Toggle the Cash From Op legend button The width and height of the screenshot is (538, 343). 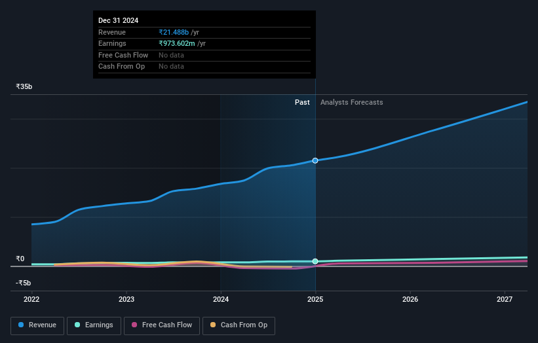239,325
